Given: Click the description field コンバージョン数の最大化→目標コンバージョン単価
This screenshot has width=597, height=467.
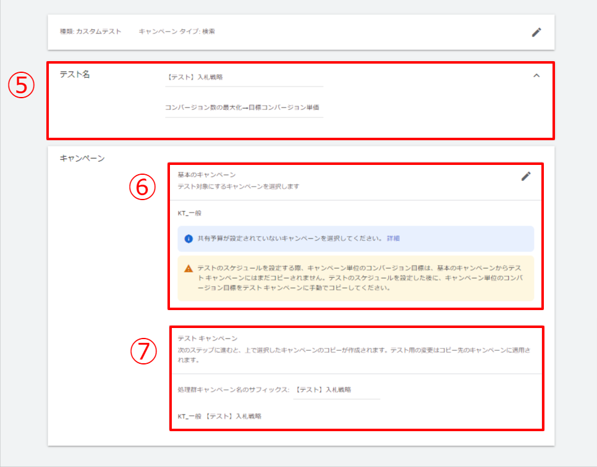Looking at the screenshot, I should click(x=243, y=107).
